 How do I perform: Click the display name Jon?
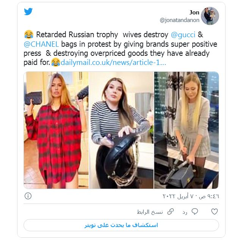coord(194,13)
